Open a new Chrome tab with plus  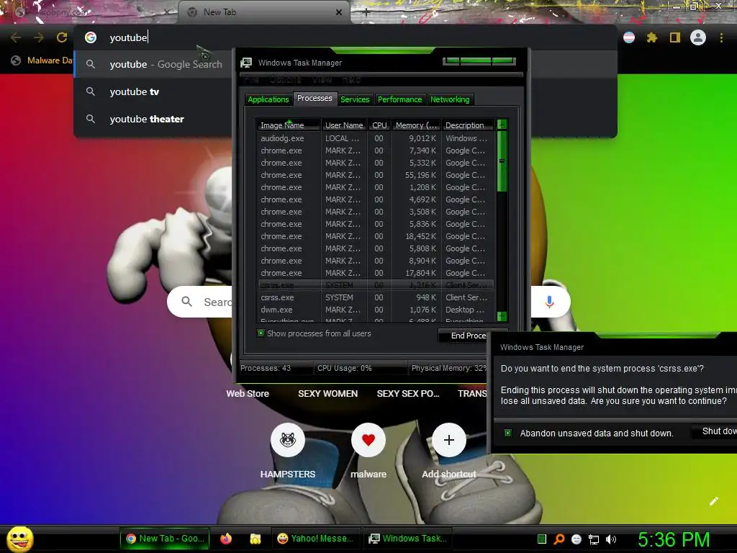pyautogui.click(x=366, y=12)
